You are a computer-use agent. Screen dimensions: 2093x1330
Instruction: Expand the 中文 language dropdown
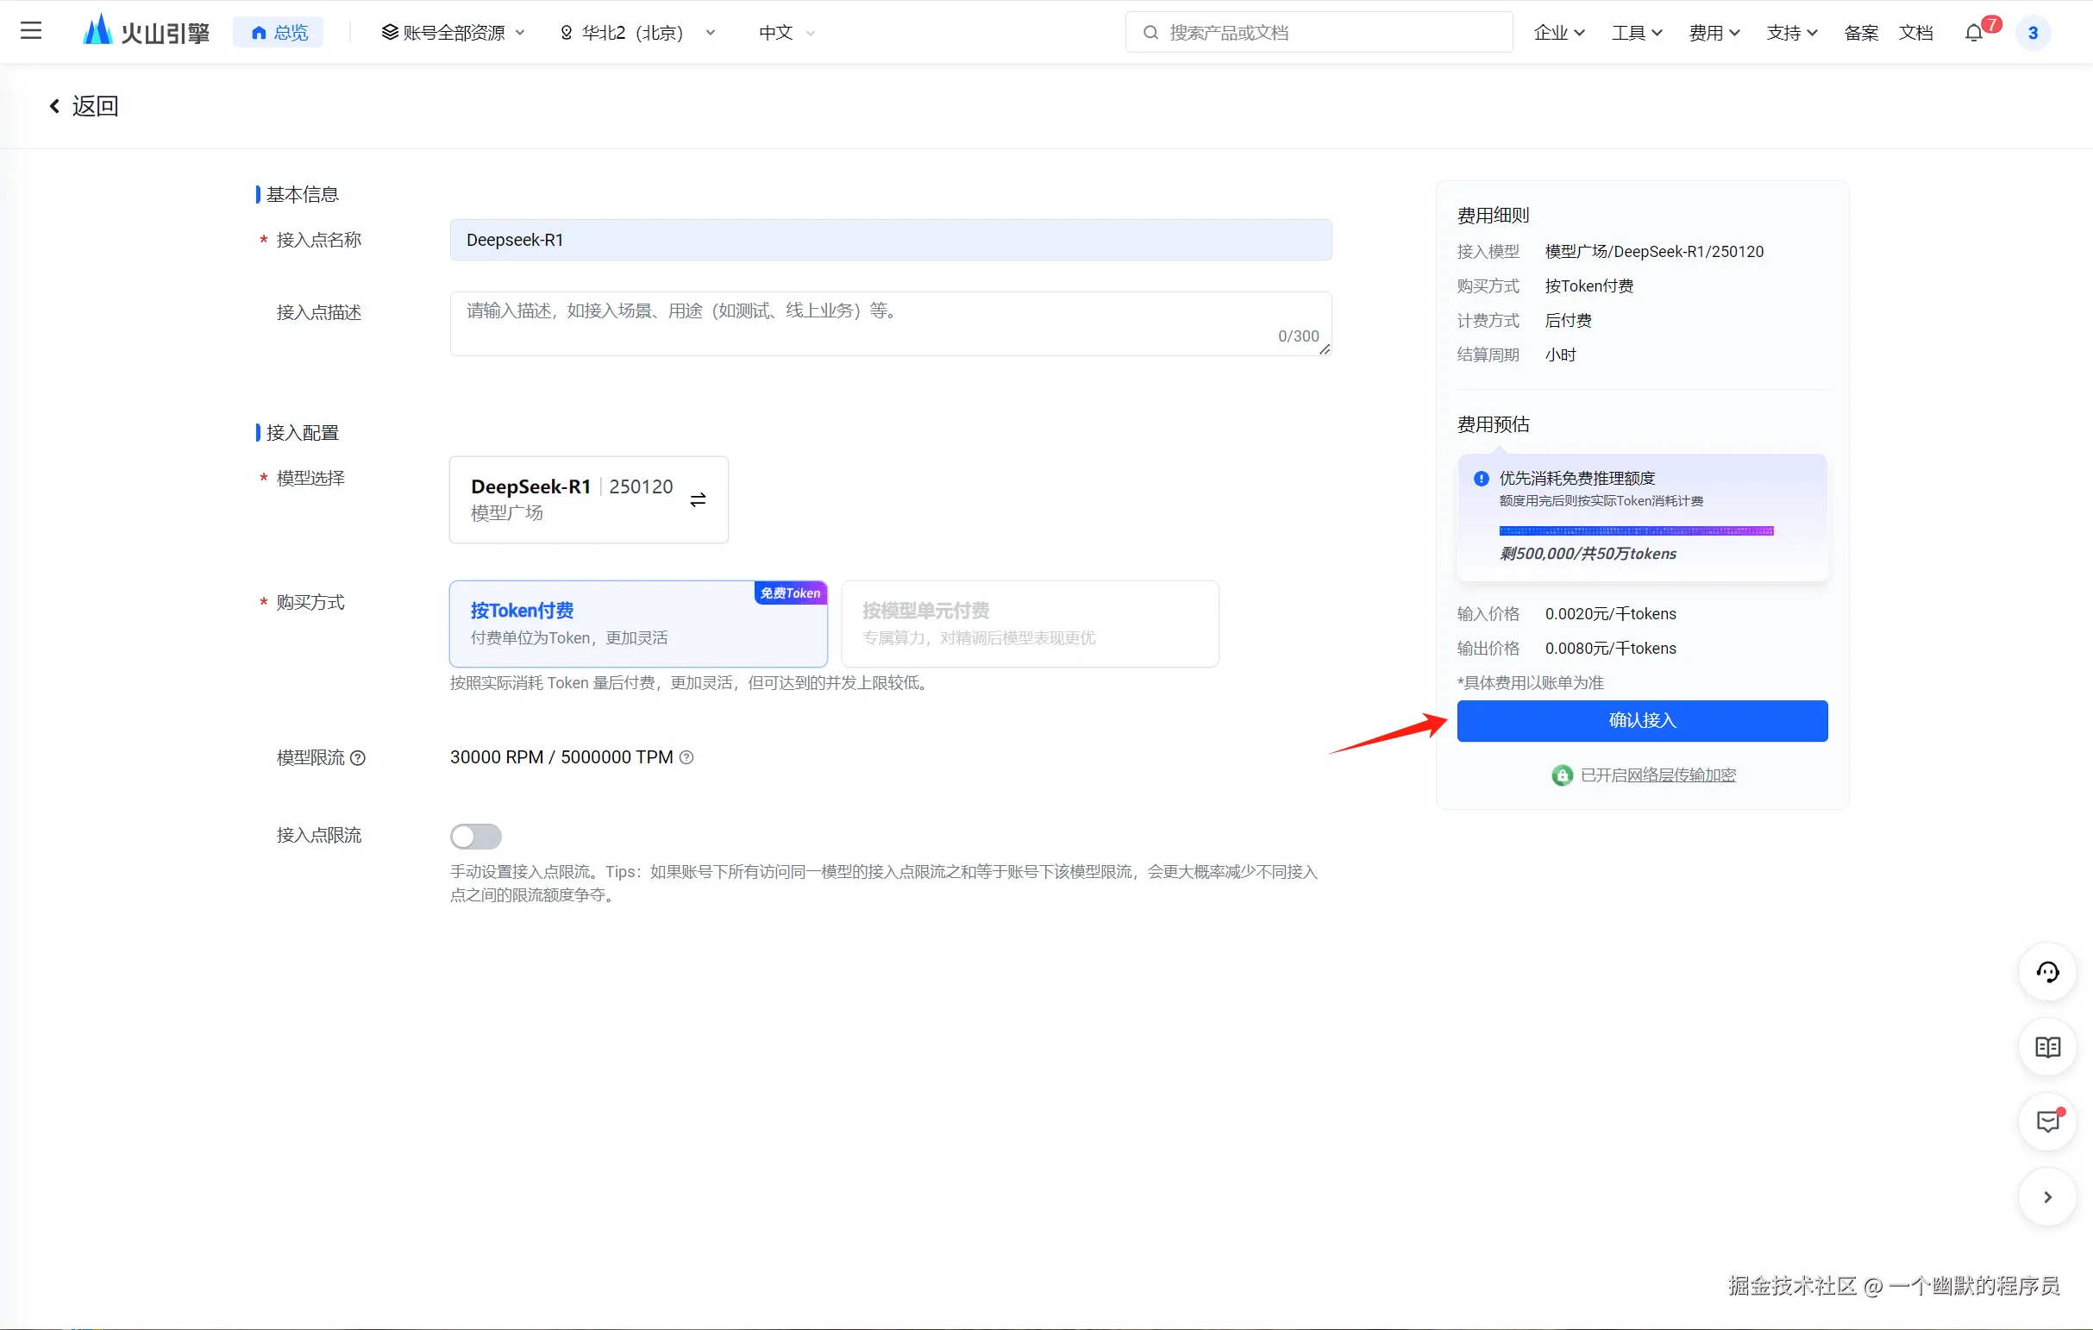(x=786, y=33)
